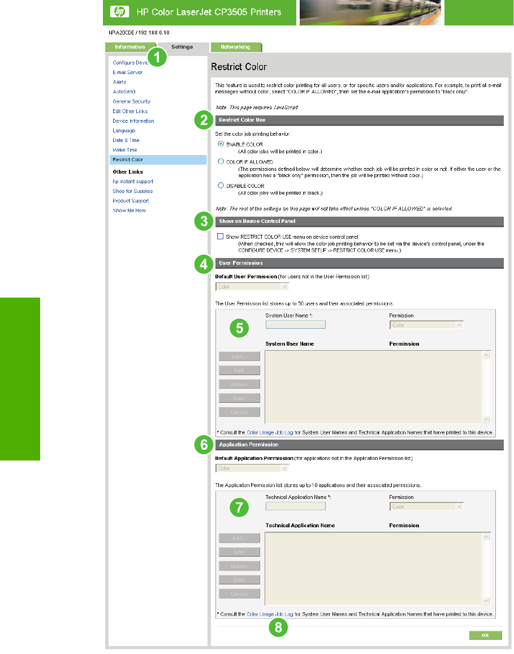Select Restrict Color in sidebar
Viewport: 514px width, 654px height.
158,160
